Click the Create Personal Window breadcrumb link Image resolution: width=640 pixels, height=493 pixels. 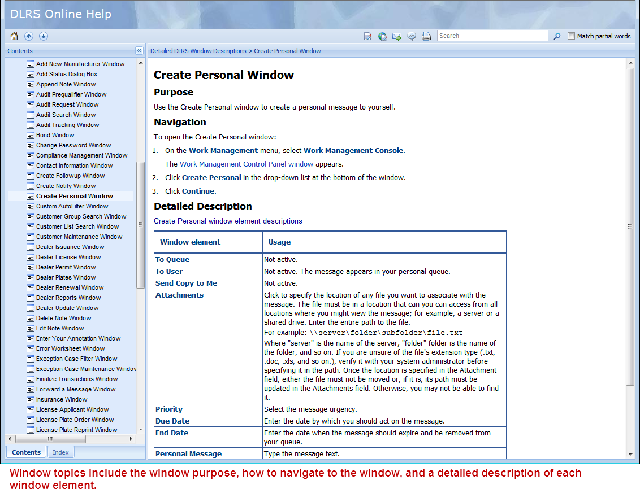tap(287, 51)
